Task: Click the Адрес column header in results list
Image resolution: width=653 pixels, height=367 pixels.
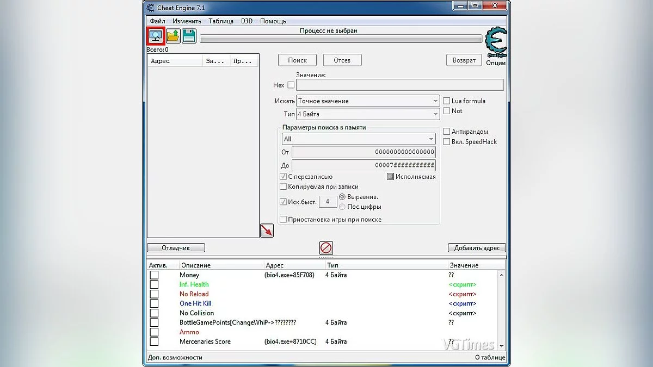Action: [x=175, y=61]
